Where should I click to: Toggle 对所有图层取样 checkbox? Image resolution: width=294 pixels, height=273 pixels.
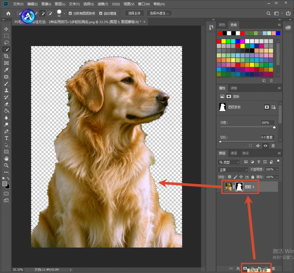pos(70,13)
